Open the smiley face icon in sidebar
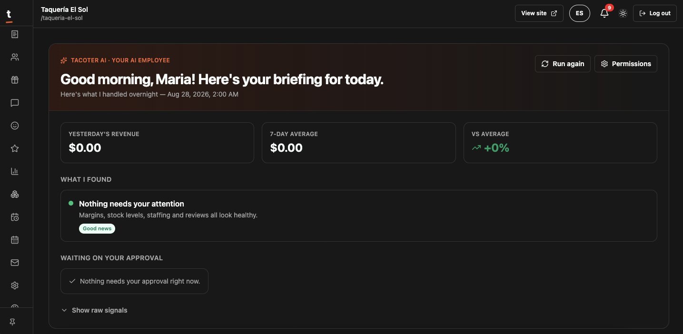 tap(15, 126)
